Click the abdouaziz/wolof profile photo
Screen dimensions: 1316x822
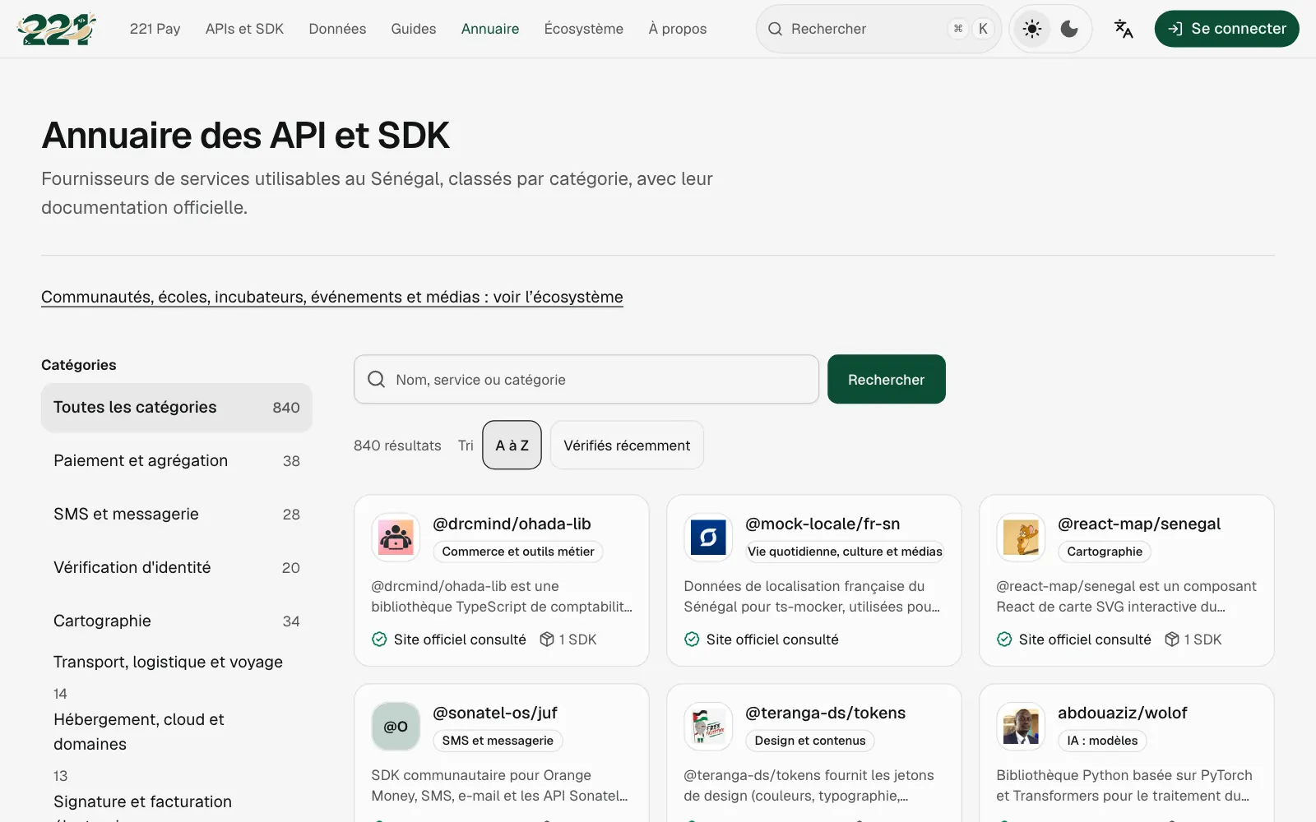click(x=1021, y=727)
